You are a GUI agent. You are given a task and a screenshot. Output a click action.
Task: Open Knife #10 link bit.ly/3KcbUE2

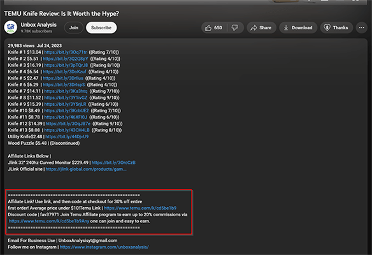pos(66,111)
